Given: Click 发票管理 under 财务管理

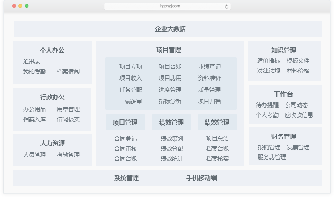Looking at the screenshot, I should [x=298, y=147].
